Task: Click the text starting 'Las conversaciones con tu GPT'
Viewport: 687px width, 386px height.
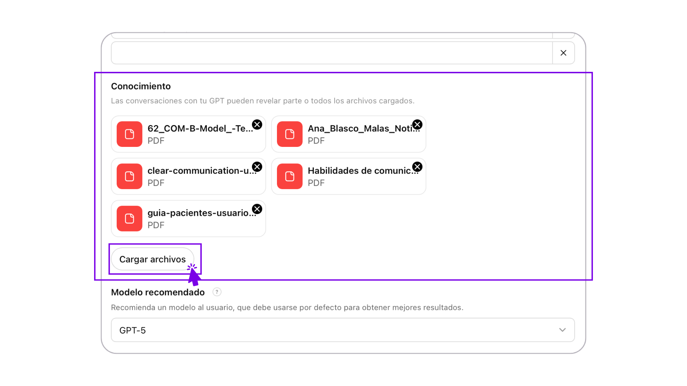Action: (x=263, y=101)
